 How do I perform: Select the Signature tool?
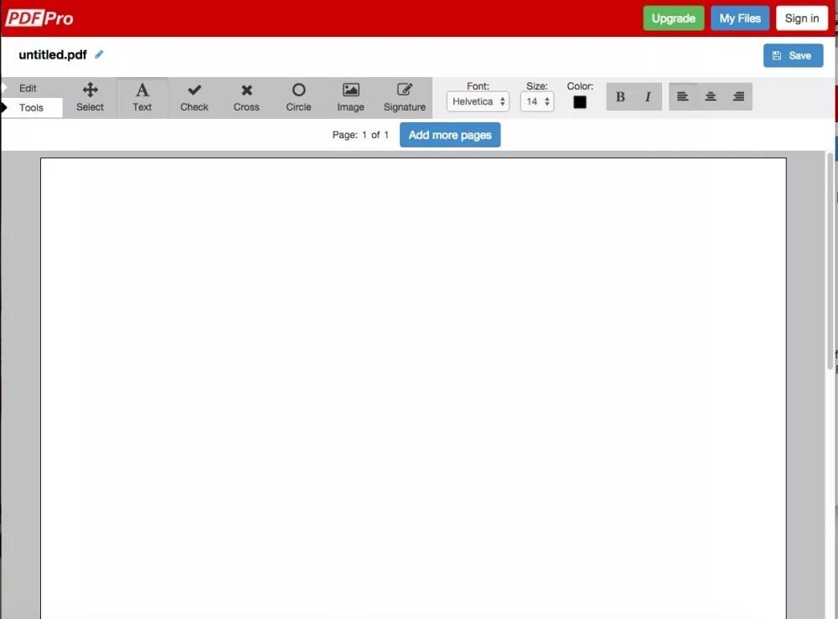pyautogui.click(x=404, y=96)
